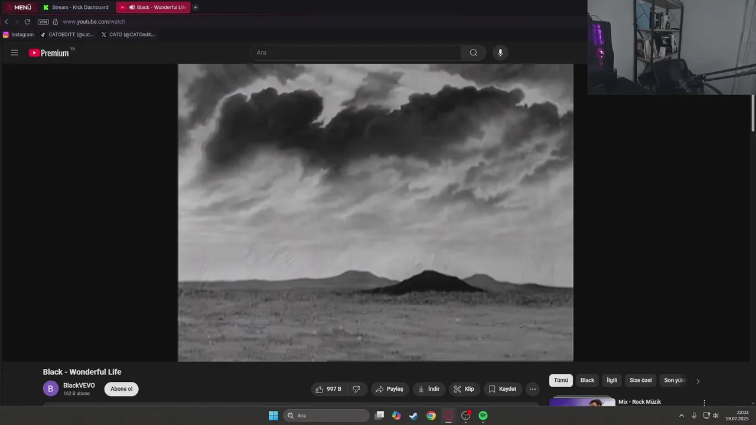This screenshot has width=756, height=425.
Task: Open the Mix - Rock Müzik thumbnail
Action: pyautogui.click(x=582, y=403)
